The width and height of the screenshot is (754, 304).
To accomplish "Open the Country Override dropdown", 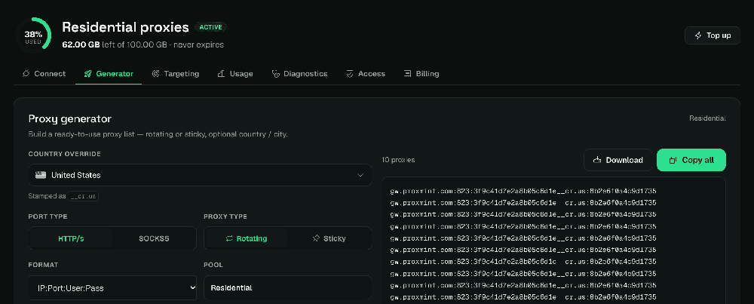I will [x=200, y=175].
